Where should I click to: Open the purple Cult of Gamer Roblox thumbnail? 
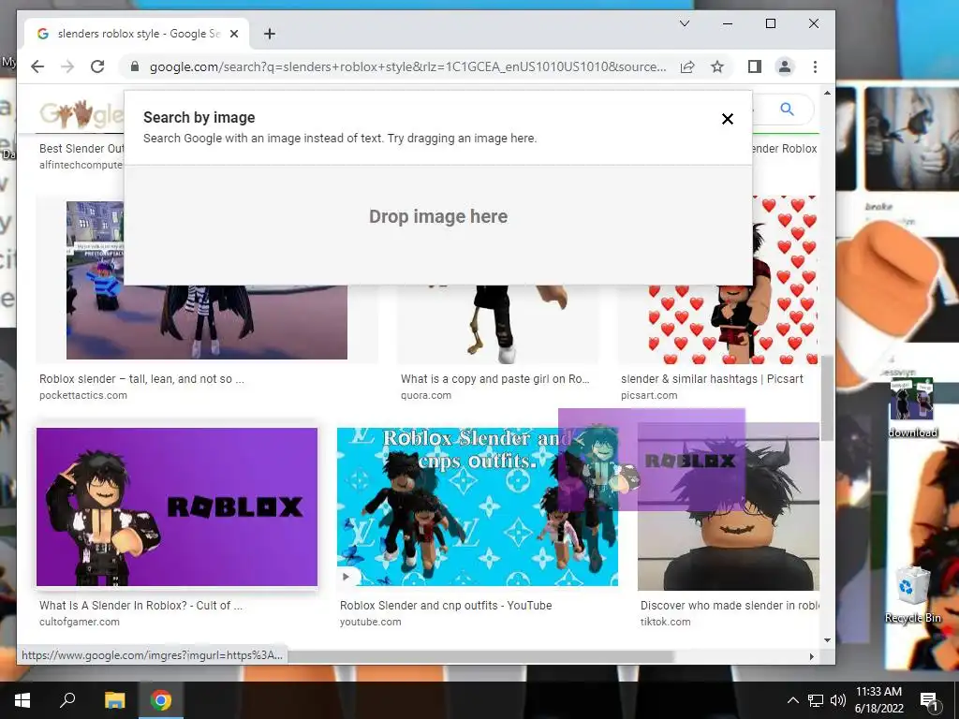tap(177, 506)
